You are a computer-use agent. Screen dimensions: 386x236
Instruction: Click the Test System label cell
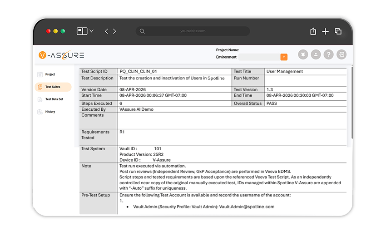tap(98, 154)
